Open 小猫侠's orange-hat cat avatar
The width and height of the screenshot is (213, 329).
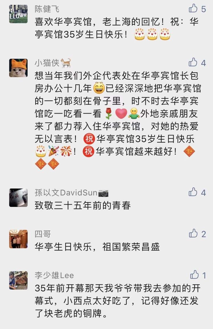coord(19,68)
